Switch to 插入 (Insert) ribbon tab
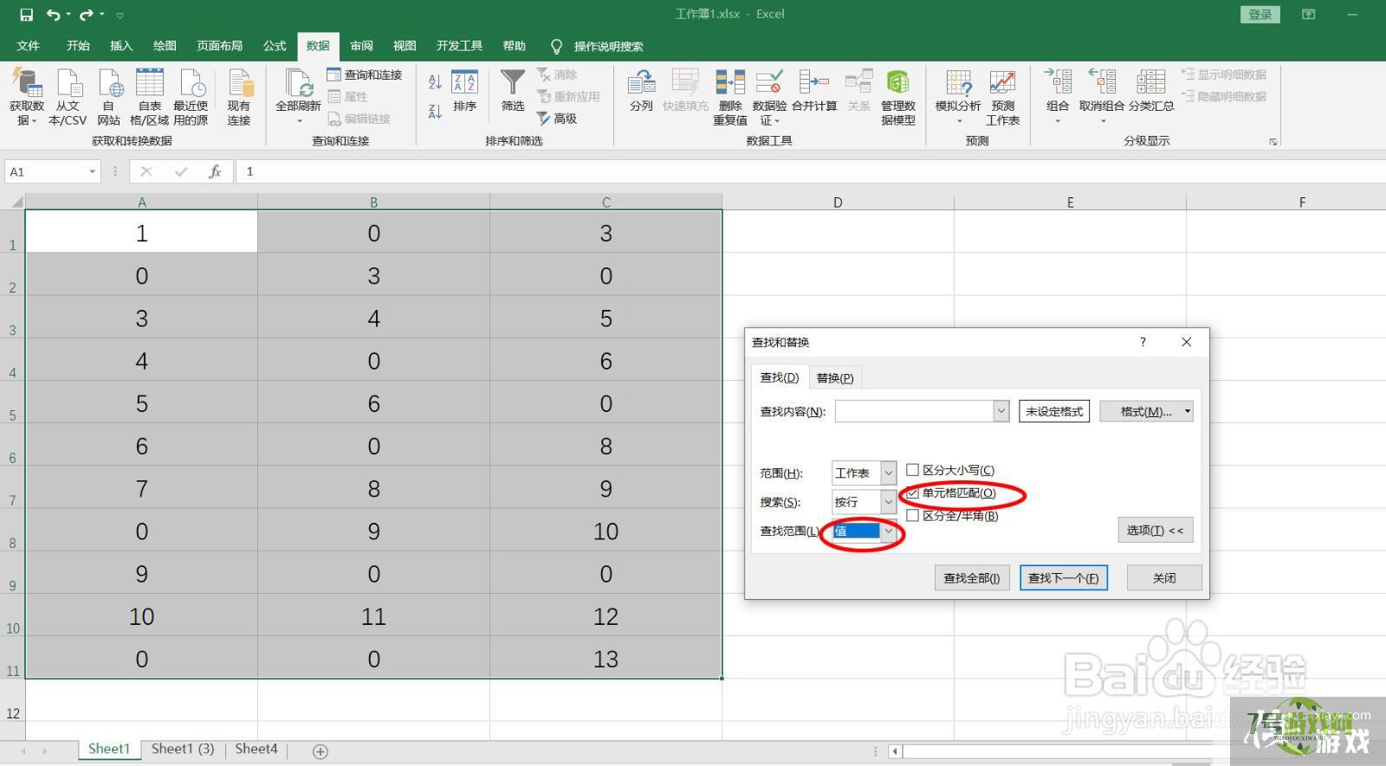Screen dimensions: 1386x766 coord(121,46)
